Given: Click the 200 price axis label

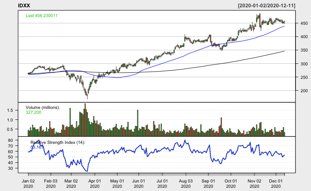Looking at the screenshot, I should [x=304, y=91].
